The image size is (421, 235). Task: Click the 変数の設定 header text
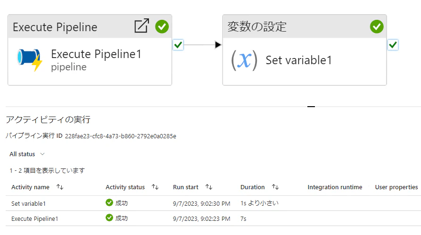coord(257,26)
